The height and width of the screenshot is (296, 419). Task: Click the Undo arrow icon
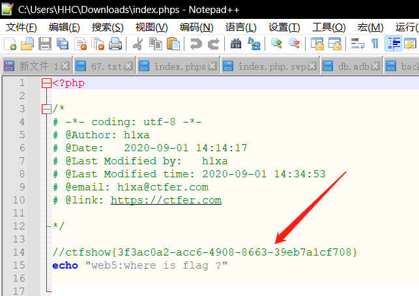click(x=195, y=44)
